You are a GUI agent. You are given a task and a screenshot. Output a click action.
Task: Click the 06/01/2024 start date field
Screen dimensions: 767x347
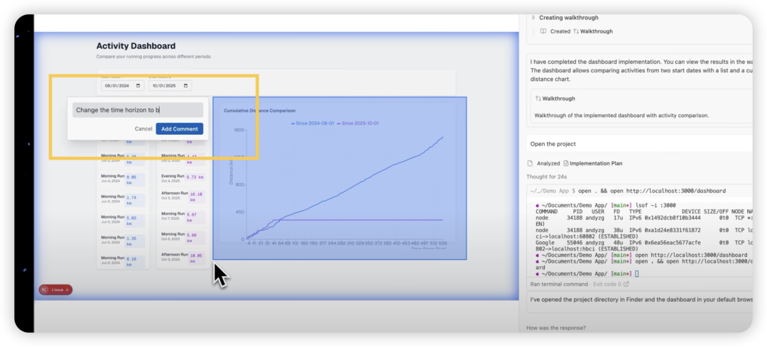[x=118, y=86]
